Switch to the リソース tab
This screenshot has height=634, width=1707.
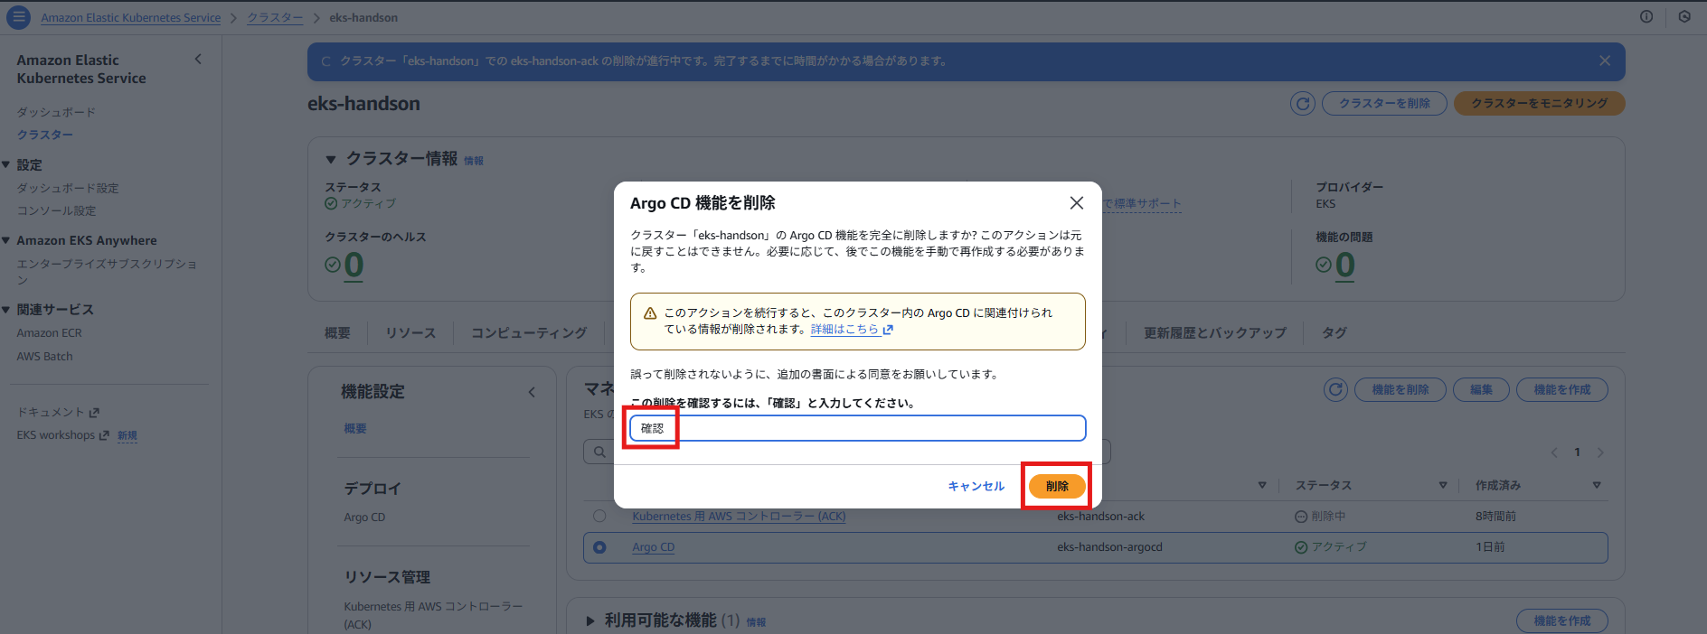[410, 333]
